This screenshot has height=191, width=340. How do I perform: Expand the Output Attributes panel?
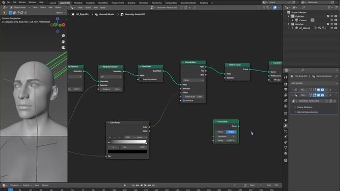click(304, 107)
